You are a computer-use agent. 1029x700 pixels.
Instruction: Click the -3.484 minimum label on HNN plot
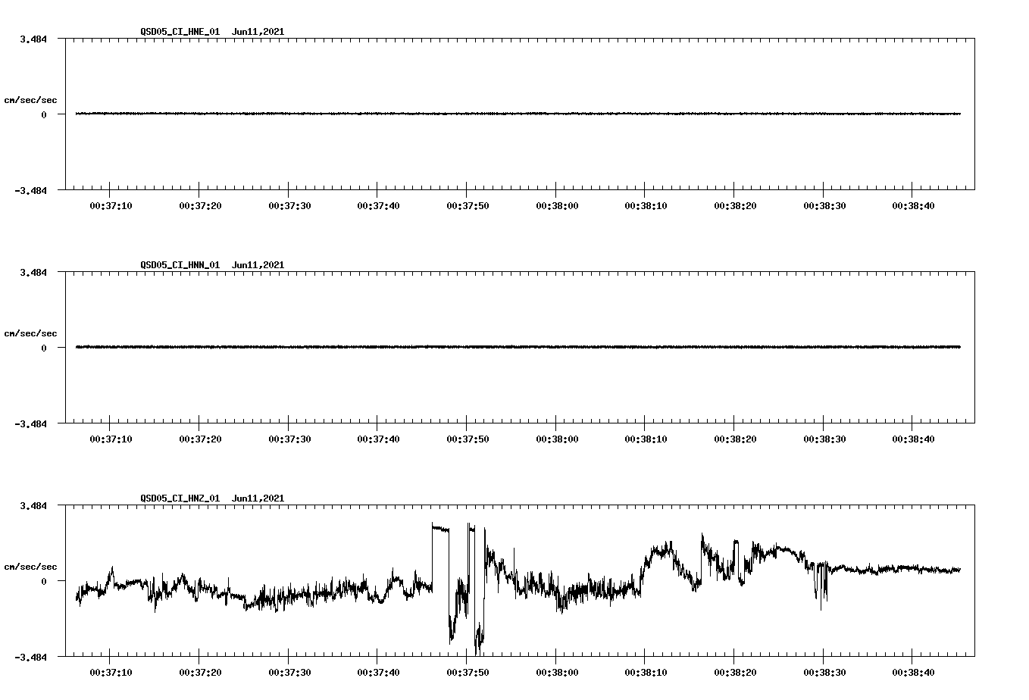[x=31, y=424]
